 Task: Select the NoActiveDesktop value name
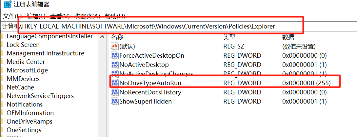tap(144, 65)
